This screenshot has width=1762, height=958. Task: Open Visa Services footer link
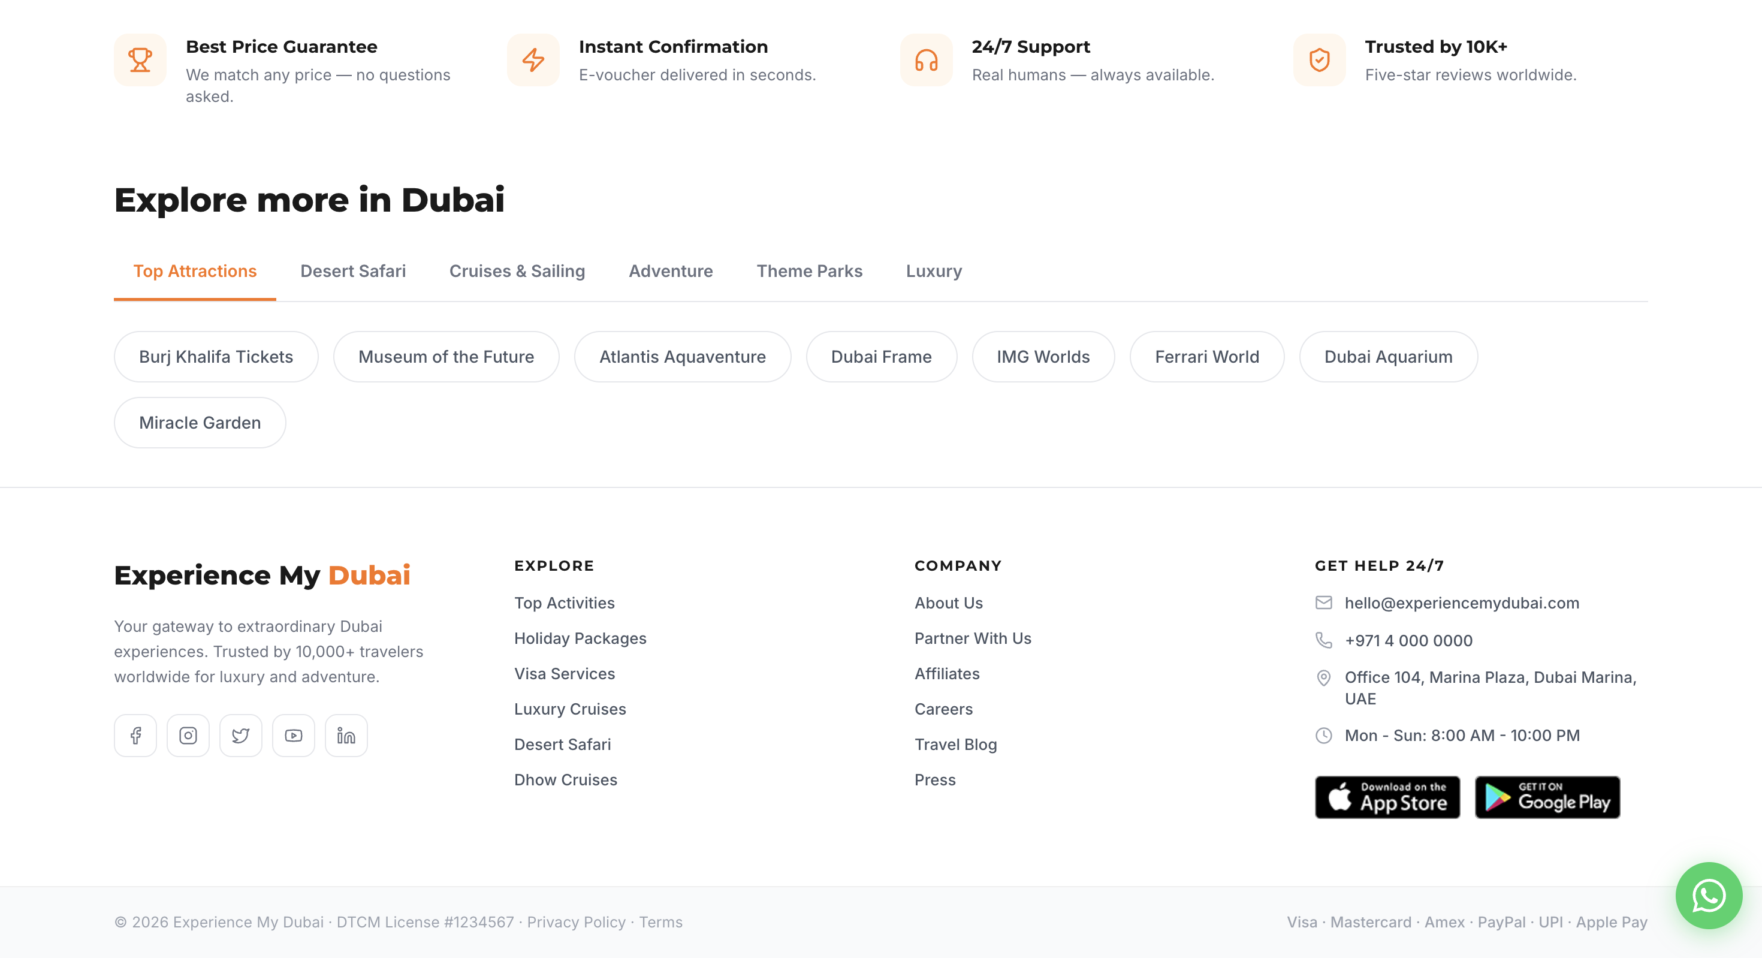coord(565,674)
